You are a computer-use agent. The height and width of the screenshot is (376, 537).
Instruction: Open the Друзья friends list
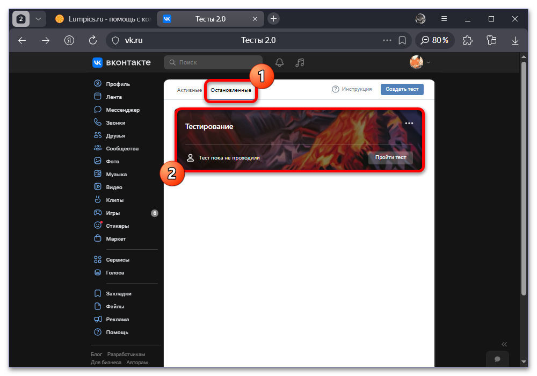pyautogui.click(x=110, y=135)
